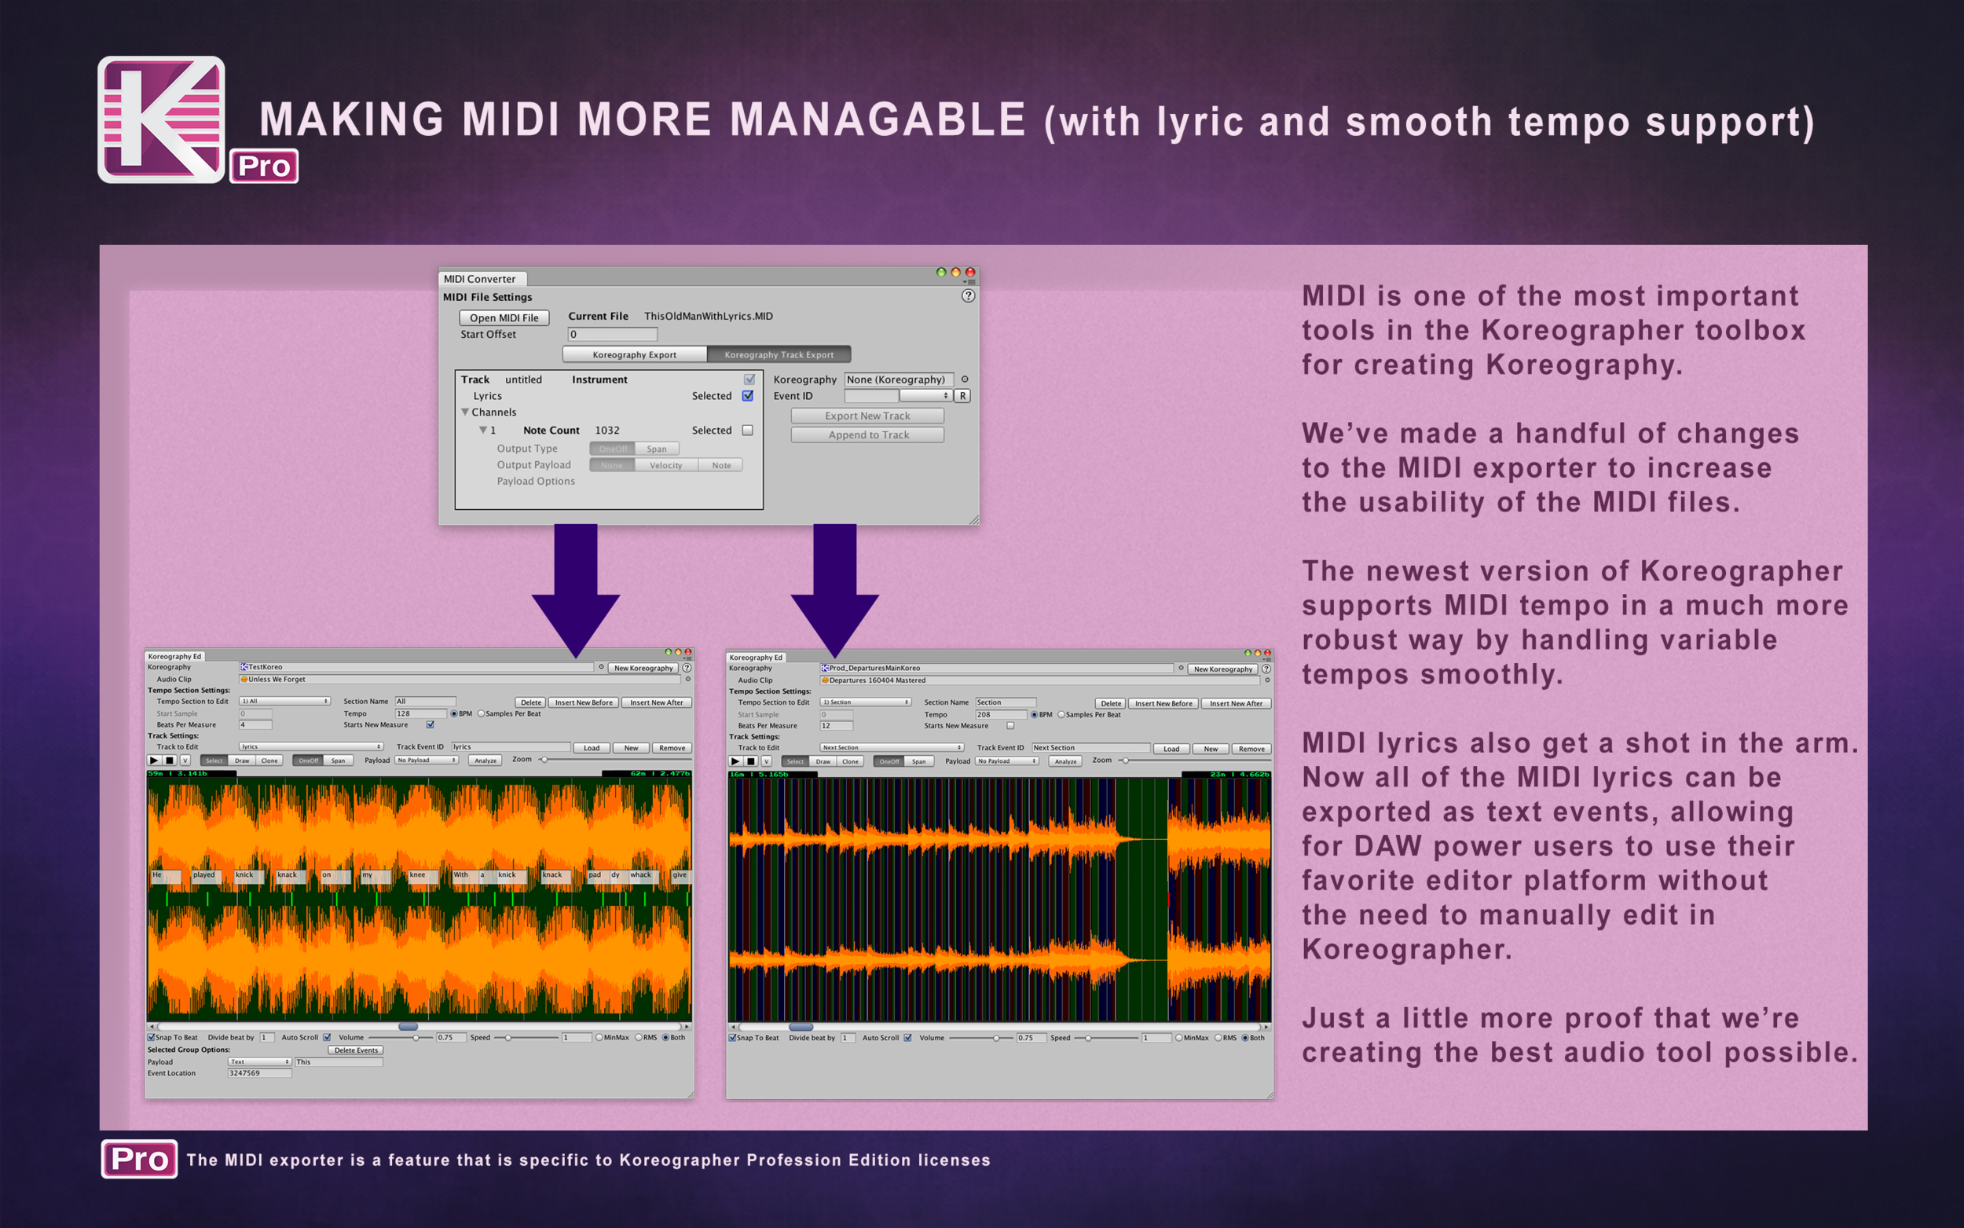Image resolution: width=1964 pixels, height=1228 pixels.
Task: Select BPM radio in TestKoreo editor
Action: (454, 713)
